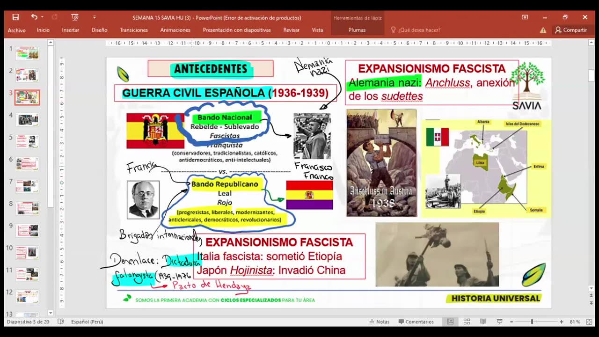Image resolution: width=599 pixels, height=337 pixels.
Task: Click the Anschluss in Austria 1938 poster
Action: [381, 163]
